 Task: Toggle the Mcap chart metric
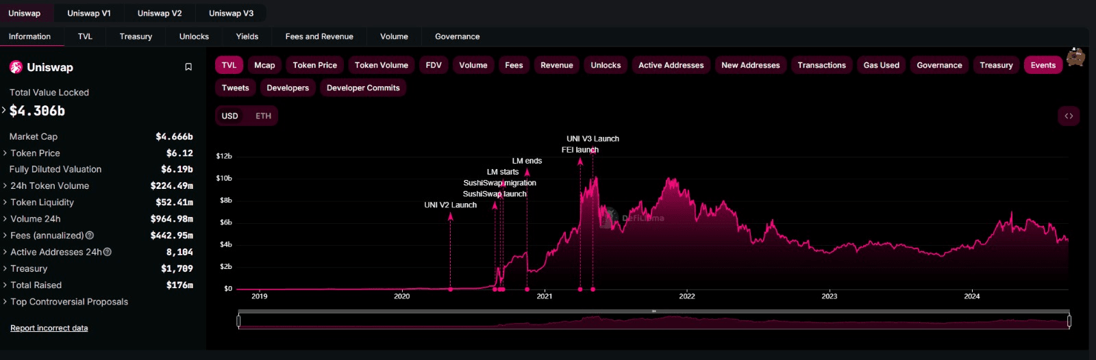(264, 65)
